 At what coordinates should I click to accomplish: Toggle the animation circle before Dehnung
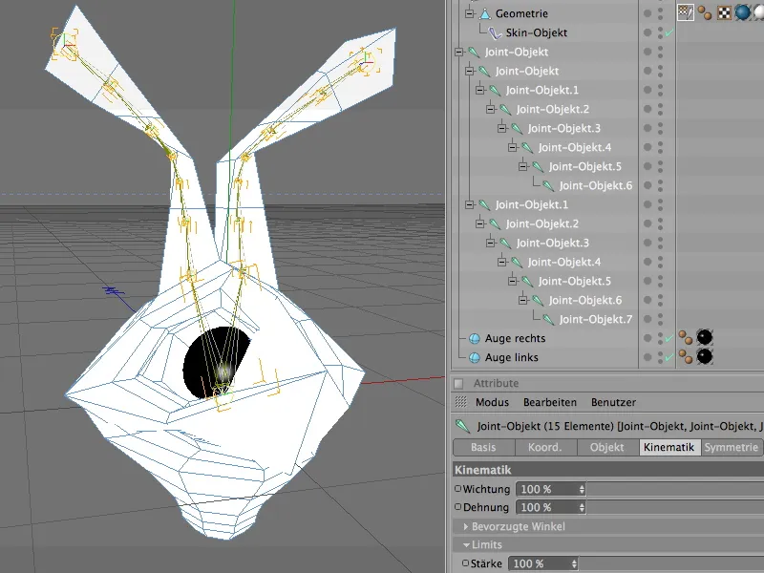point(457,507)
